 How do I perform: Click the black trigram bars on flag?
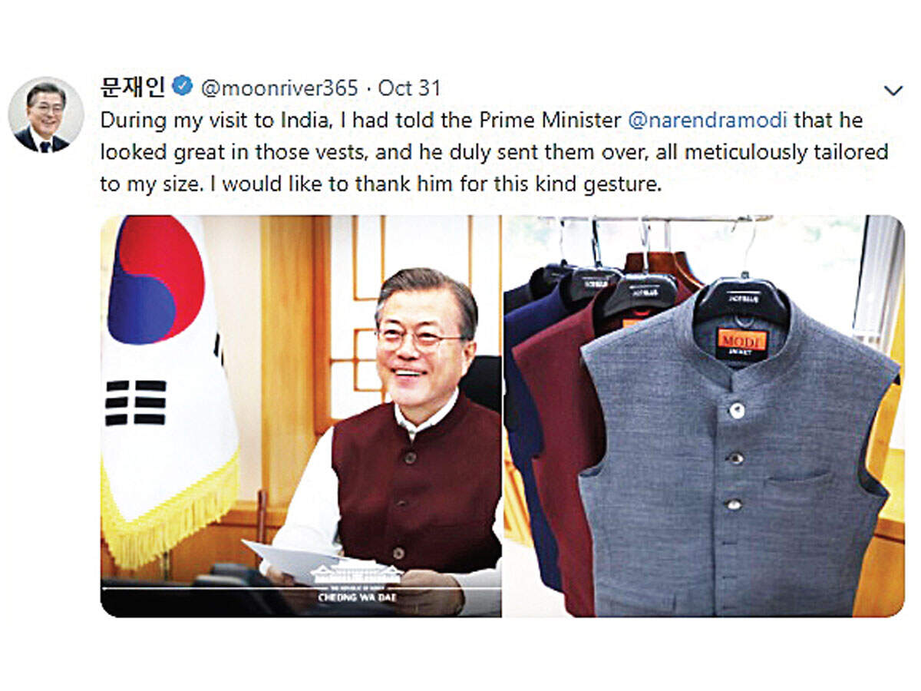point(136,402)
